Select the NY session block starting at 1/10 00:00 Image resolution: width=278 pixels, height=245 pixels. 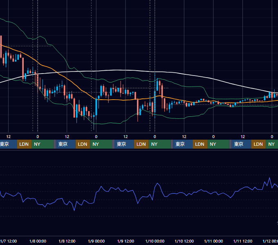[159, 144]
